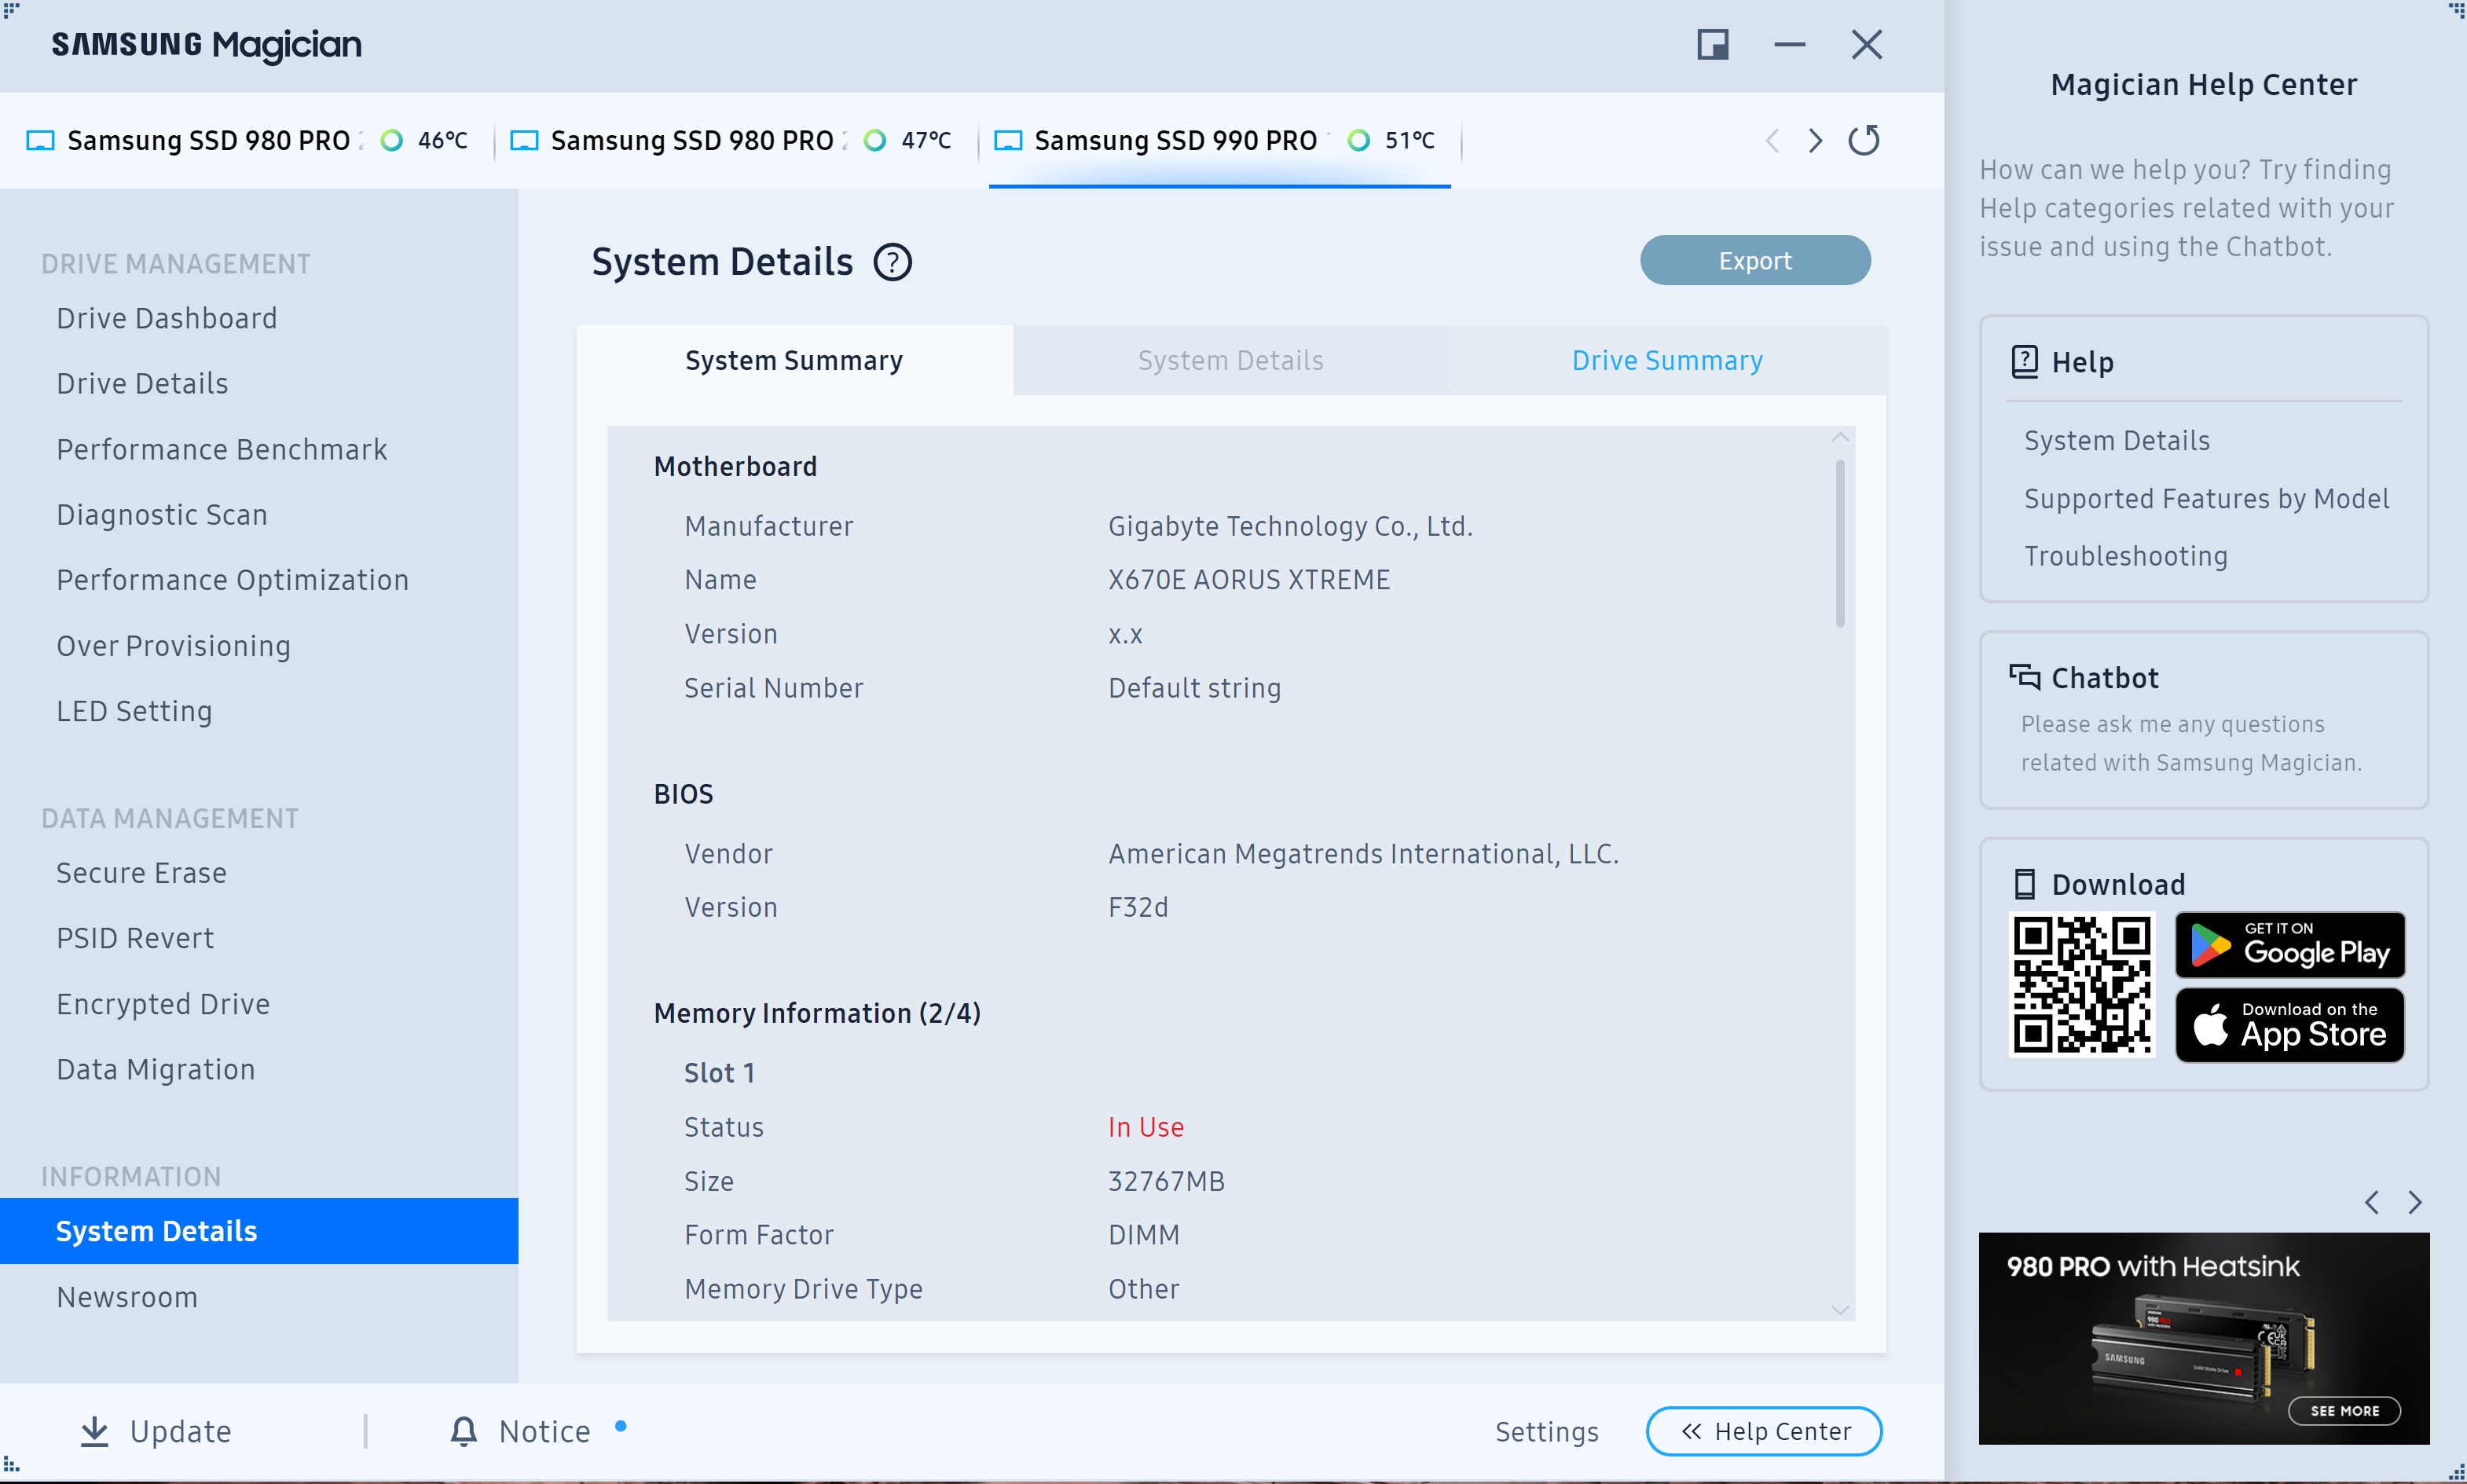Switch to the Drive Summary tab

pyautogui.click(x=1667, y=360)
